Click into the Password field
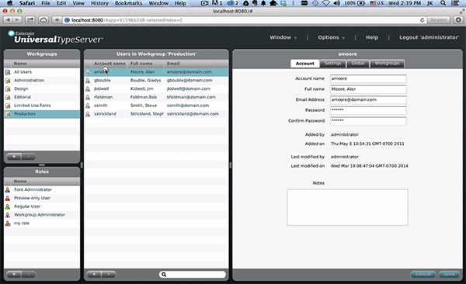 (368, 110)
